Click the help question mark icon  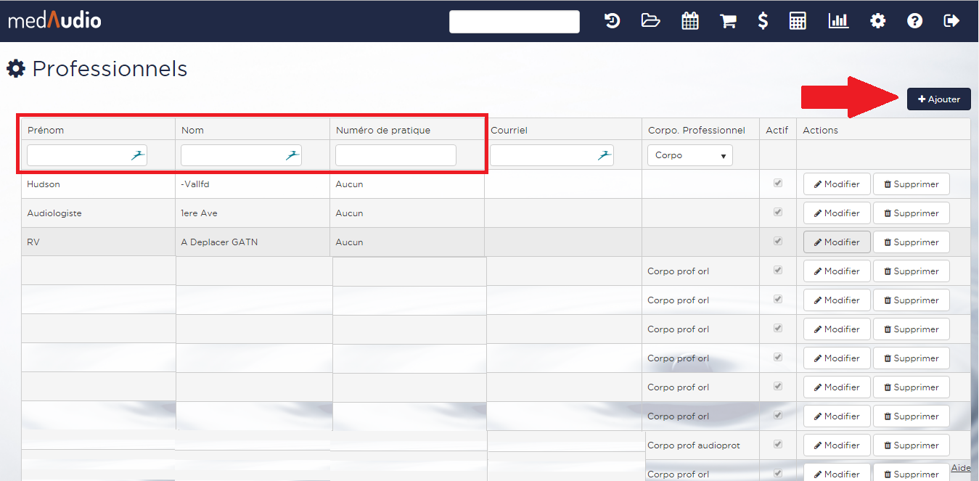914,21
